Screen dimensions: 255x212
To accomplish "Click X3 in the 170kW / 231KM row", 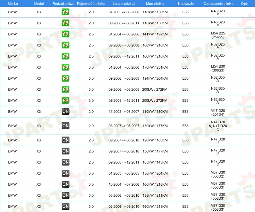I will tap(38, 67).
